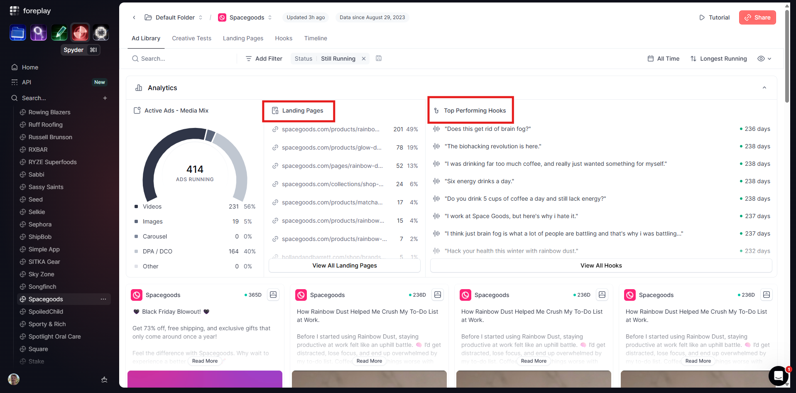
Task: Go back with the left chevron
Action: [x=134, y=17]
